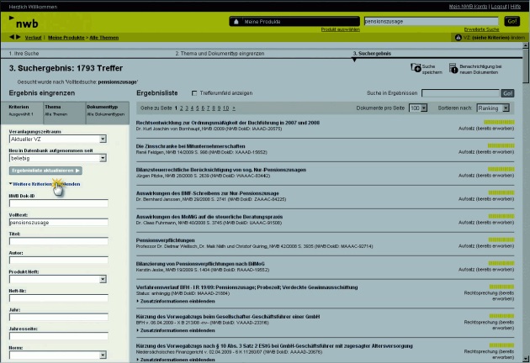
Task: Click the nwb logo
Action: click(27, 23)
